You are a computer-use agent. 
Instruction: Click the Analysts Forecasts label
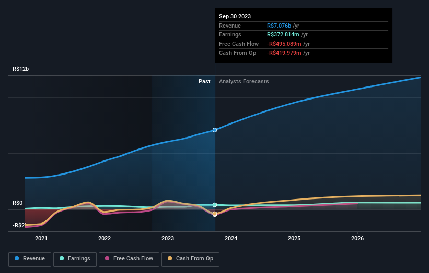(244, 82)
